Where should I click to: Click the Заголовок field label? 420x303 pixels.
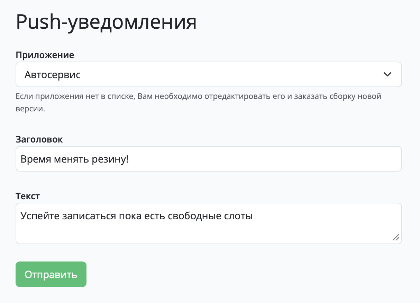click(39, 139)
